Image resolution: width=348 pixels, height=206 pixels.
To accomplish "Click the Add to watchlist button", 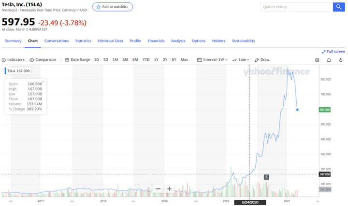I will coord(113,7).
